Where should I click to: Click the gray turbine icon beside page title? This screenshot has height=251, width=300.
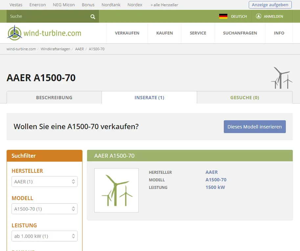pos(281,78)
